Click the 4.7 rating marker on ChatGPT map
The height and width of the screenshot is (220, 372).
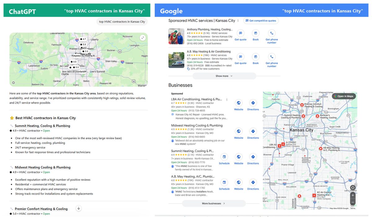(x=82, y=39)
